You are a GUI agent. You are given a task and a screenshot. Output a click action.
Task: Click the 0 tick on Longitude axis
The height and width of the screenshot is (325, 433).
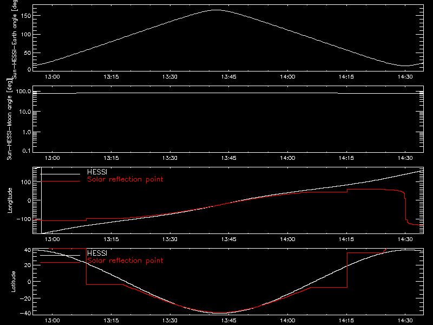click(29, 200)
